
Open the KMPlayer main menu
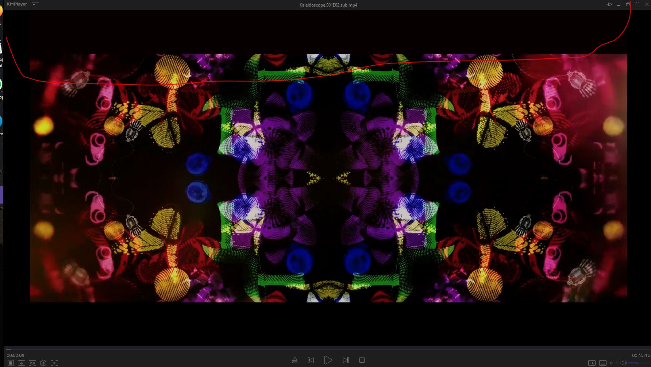click(17, 4)
